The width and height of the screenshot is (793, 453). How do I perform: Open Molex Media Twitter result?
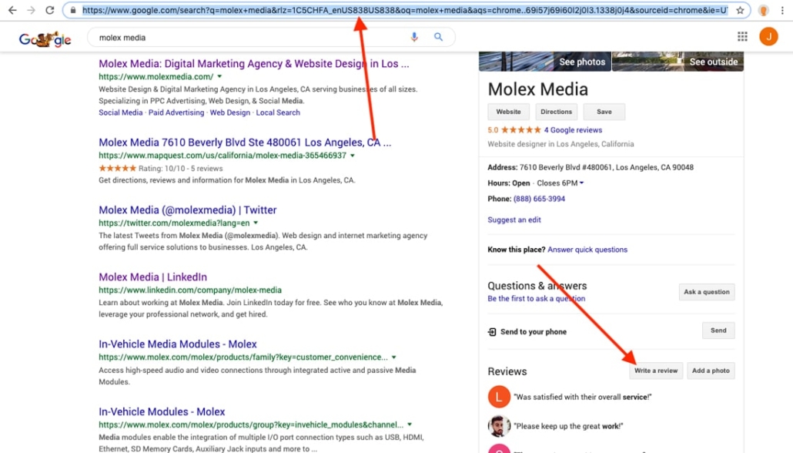188,210
